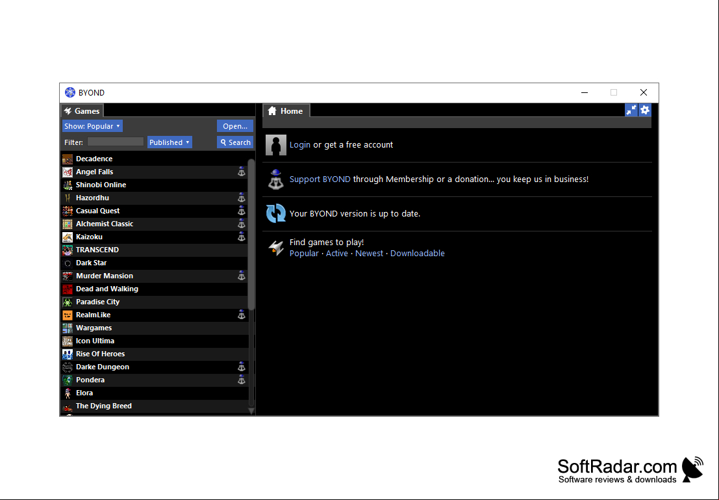Click membership badge next to Angel Falls

tap(241, 172)
